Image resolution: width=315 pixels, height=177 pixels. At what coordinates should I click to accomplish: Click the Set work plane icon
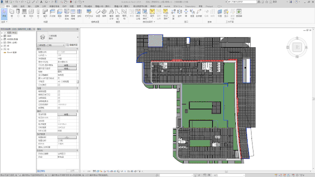(x=220, y=13)
